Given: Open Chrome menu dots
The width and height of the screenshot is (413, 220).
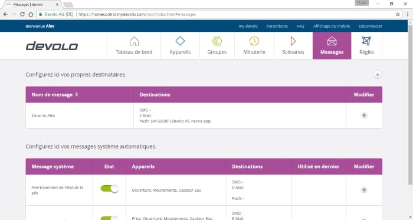Looking at the screenshot, I should (408, 14).
